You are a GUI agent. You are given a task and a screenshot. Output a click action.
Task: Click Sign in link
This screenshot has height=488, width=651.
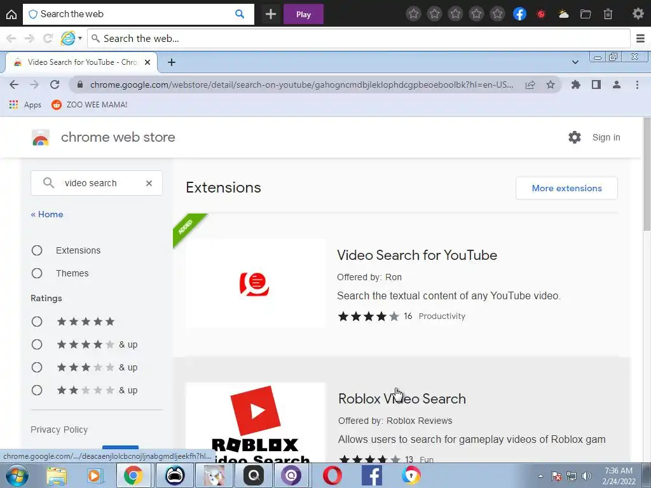606,137
